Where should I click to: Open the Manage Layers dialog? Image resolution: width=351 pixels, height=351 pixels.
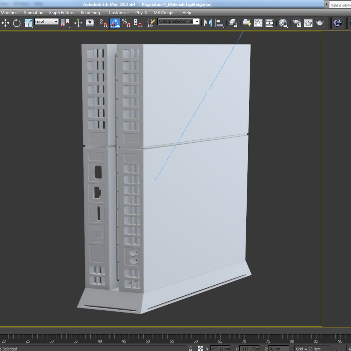[x=233, y=23]
